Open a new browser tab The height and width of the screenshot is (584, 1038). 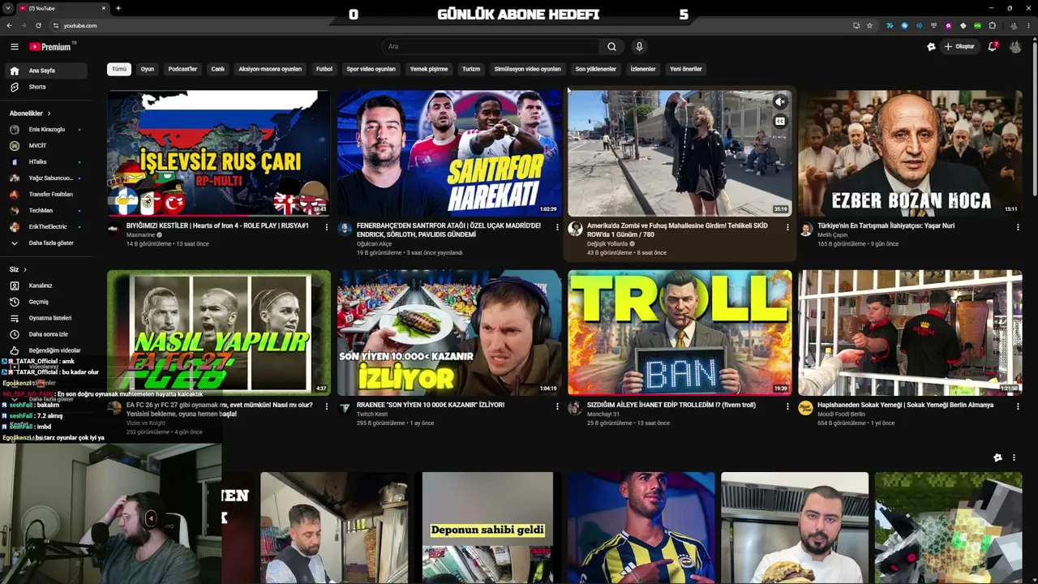(x=118, y=8)
